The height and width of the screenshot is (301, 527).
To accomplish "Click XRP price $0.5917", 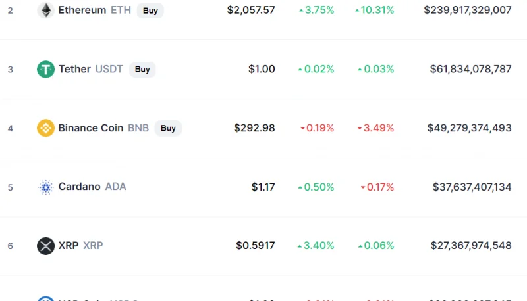I will click(x=256, y=245).
